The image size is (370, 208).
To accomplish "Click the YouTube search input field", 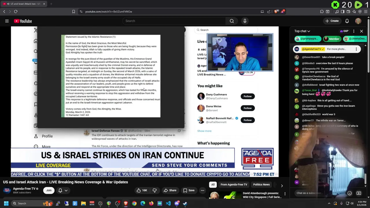I will tap(174, 21).
